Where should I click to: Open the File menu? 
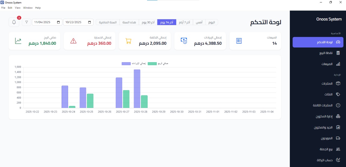point(3,8)
